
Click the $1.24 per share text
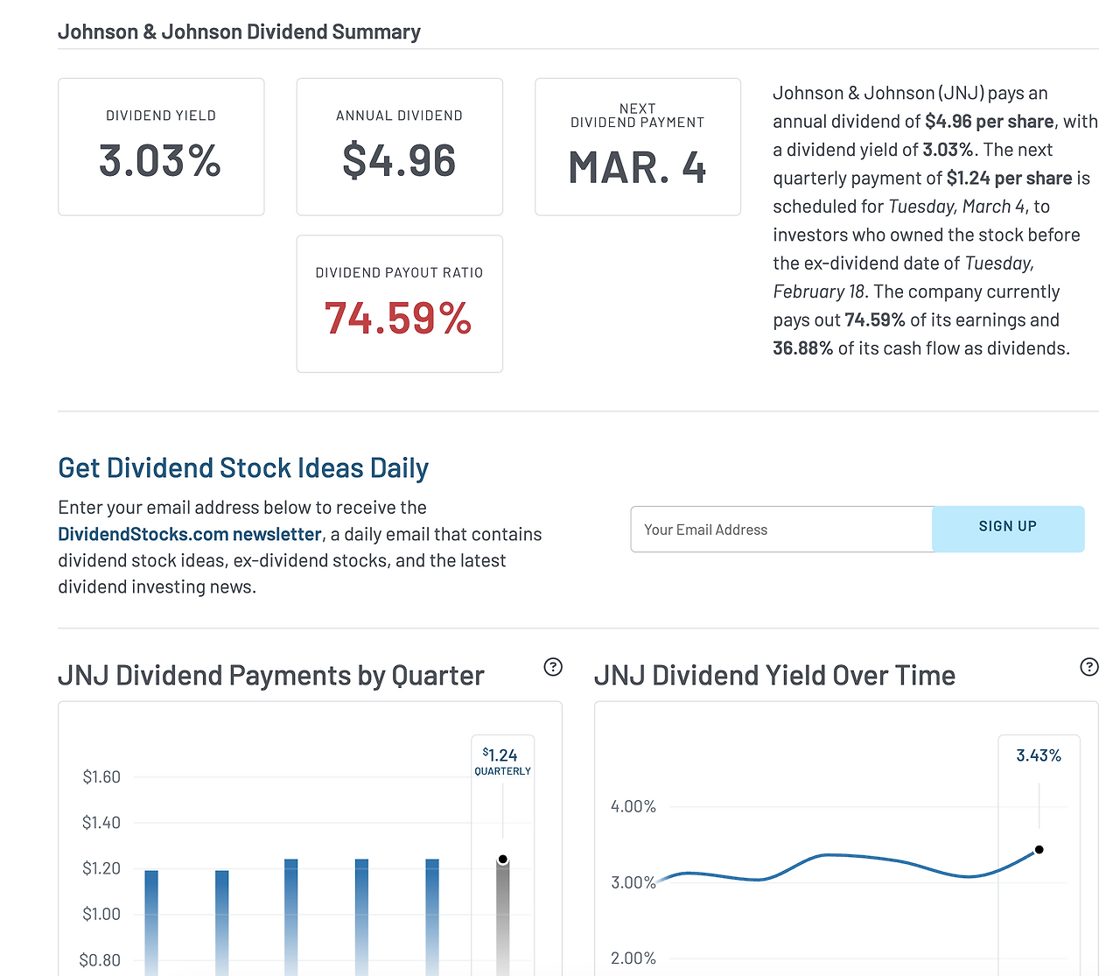[x=1010, y=179]
